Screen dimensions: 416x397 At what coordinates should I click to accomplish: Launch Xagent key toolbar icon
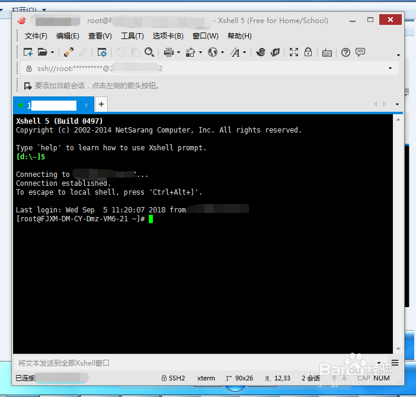click(x=275, y=52)
